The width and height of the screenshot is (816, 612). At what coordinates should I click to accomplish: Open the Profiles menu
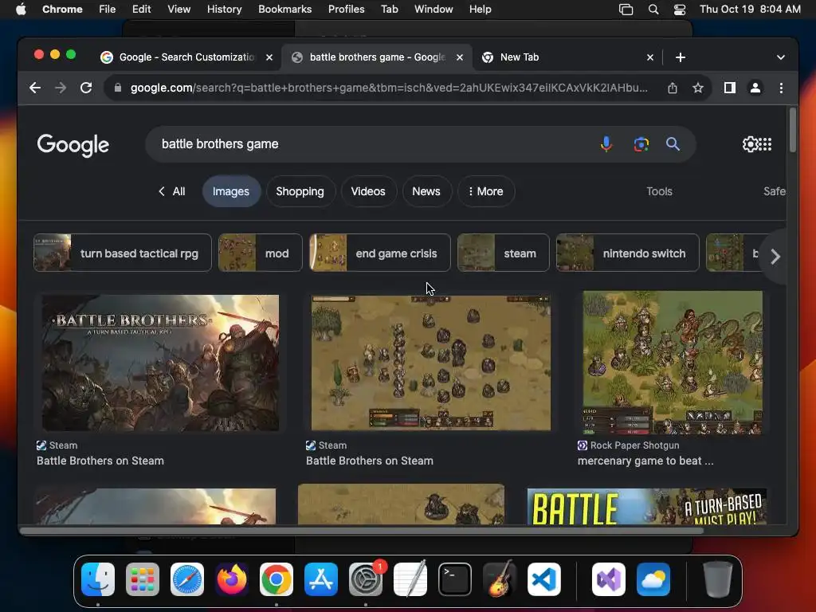coord(346,10)
